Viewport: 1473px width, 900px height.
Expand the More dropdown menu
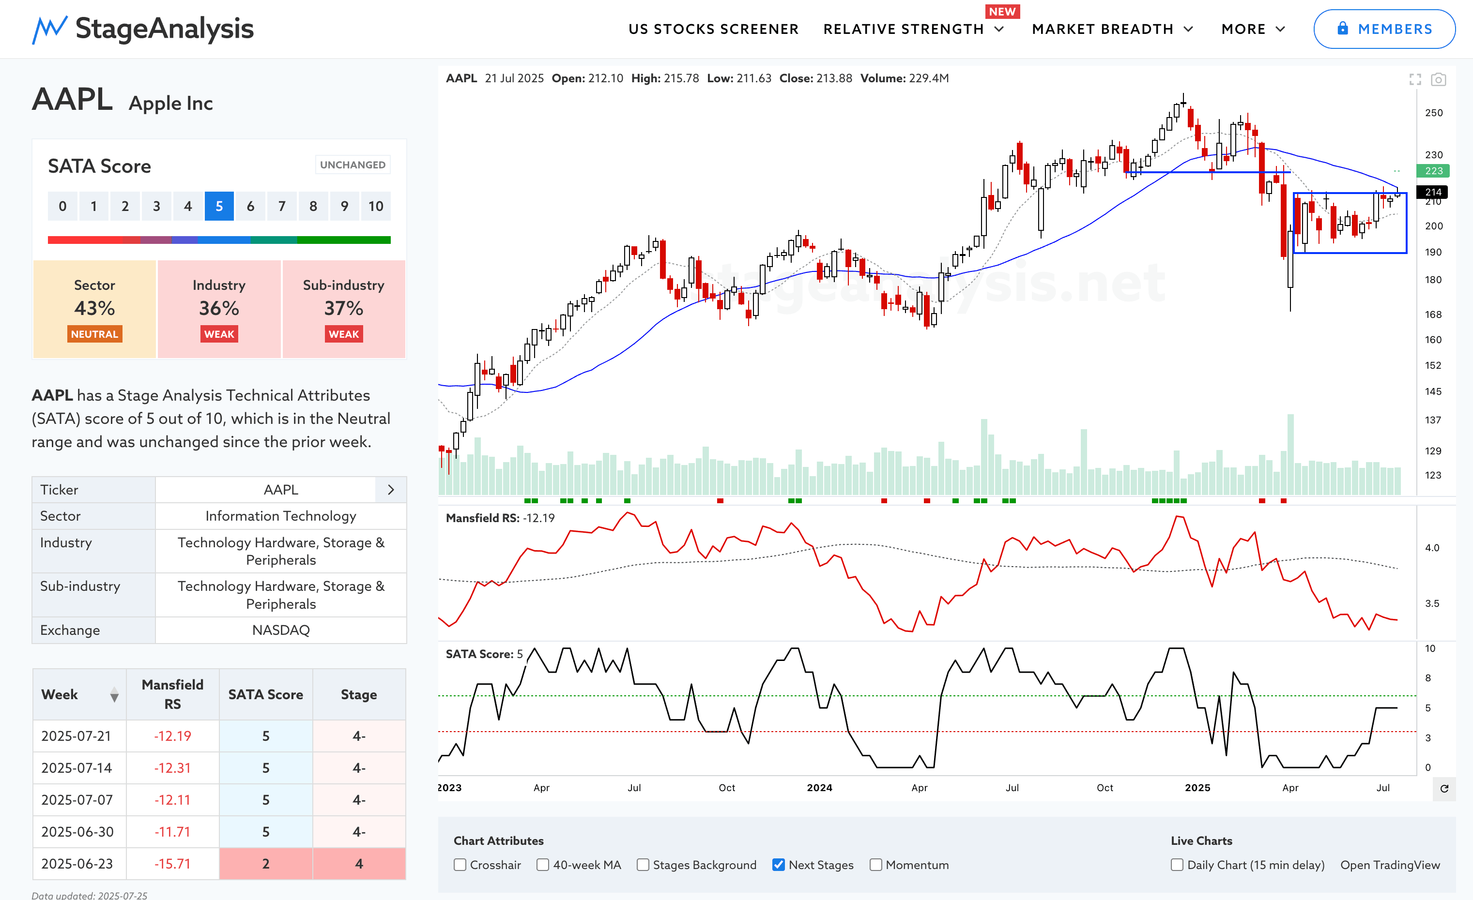pyautogui.click(x=1253, y=29)
